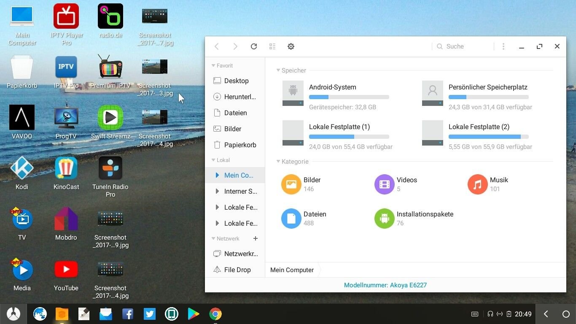
Task: Expand the second Lokale Fe... tree node arrow
Action: (x=217, y=223)
